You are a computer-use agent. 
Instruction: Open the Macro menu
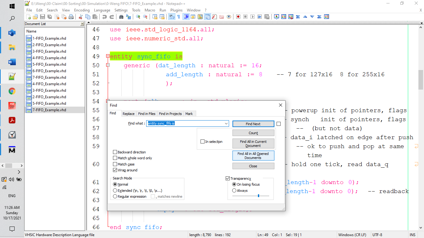(x=150, y=10)
